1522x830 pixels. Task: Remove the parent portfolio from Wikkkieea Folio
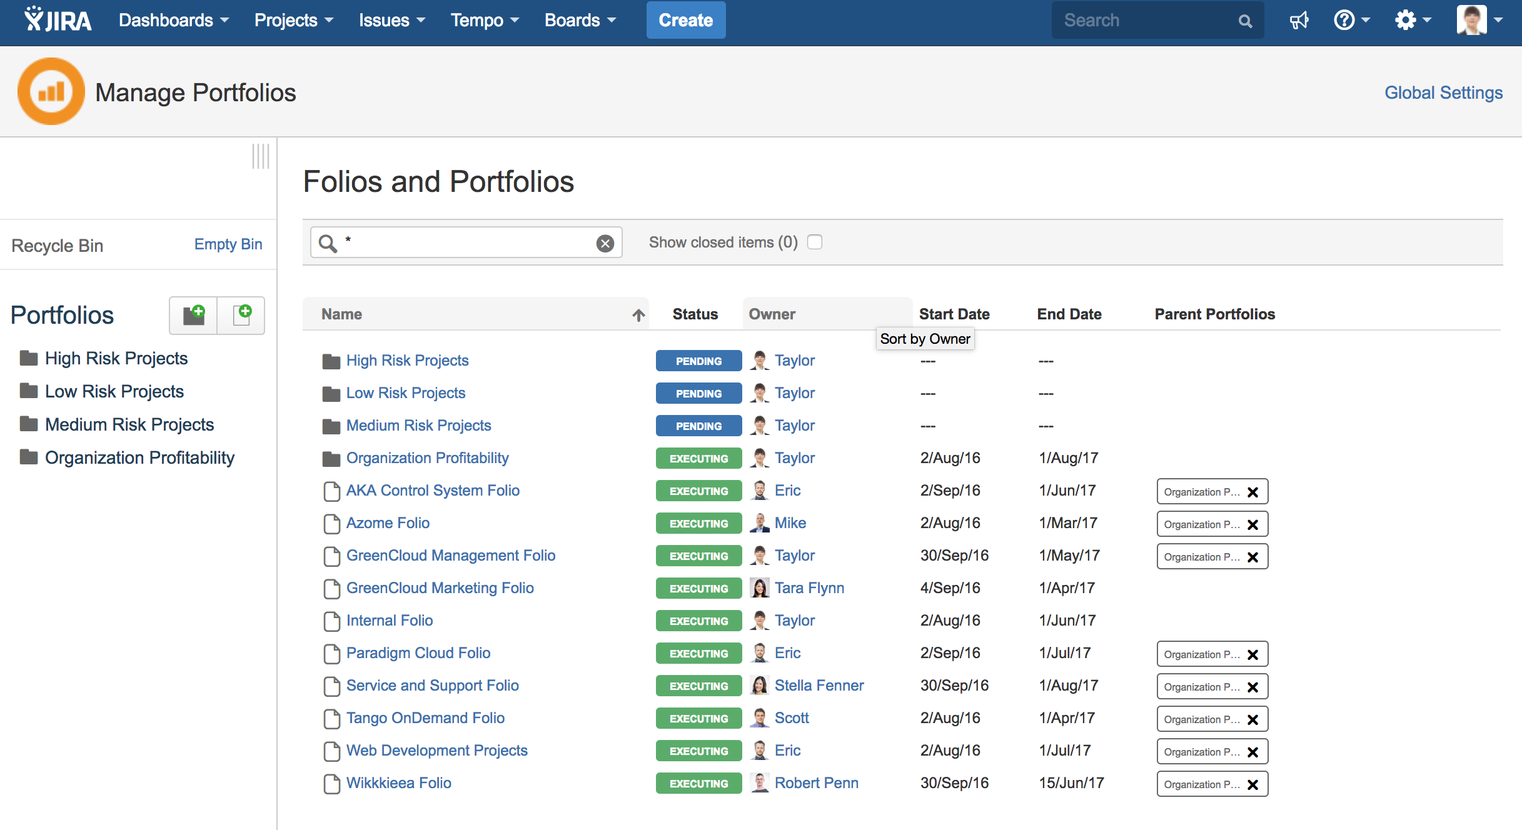[1252, 784]
